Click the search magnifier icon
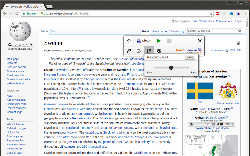Viewport: 250px width, 156px height. click(x=240, y=31)
